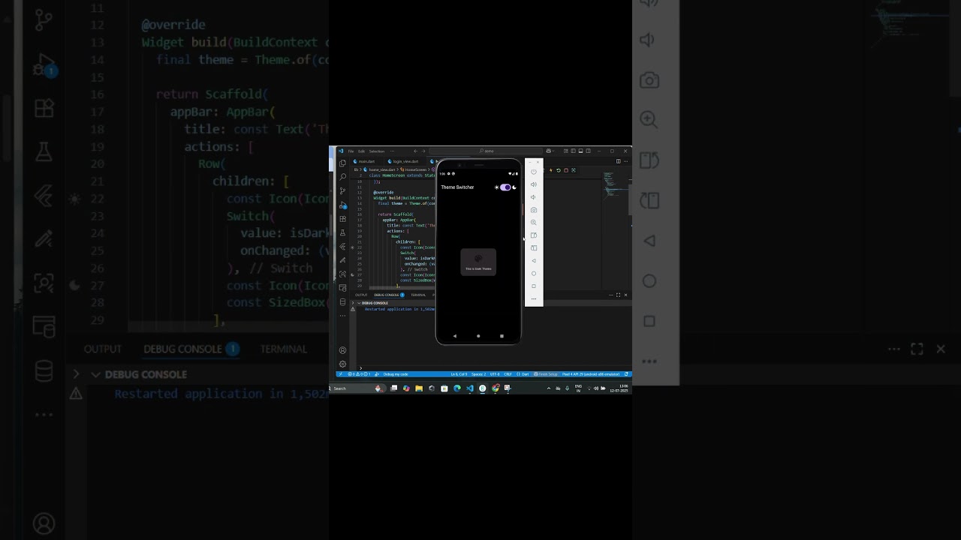Tap the Android recents square on phone screen
Image resolution: width=961 pixels, height=540 pixels.
coord(502,336)
